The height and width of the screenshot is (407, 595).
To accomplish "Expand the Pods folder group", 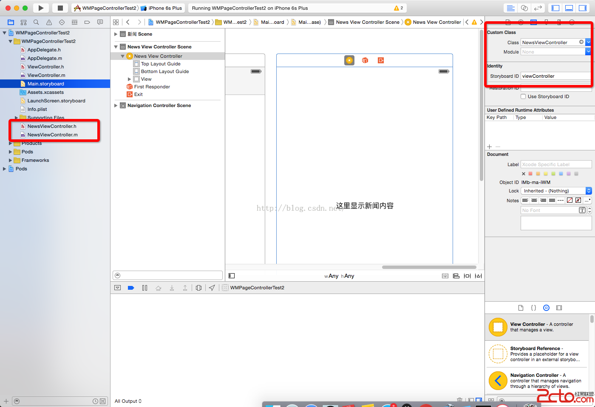I will [11, 152].
